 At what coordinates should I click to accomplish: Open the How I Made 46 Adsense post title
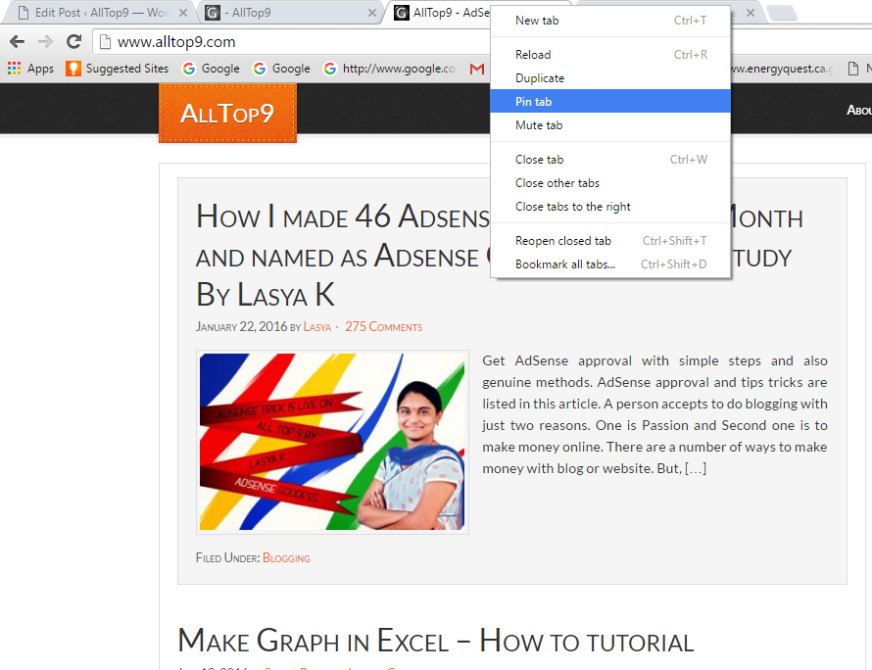click(343, 255)
